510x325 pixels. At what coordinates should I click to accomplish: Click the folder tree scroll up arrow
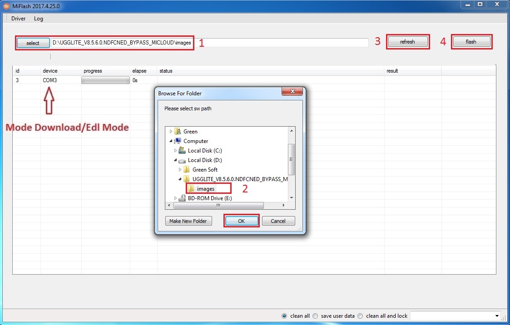[x=292, y=131]
